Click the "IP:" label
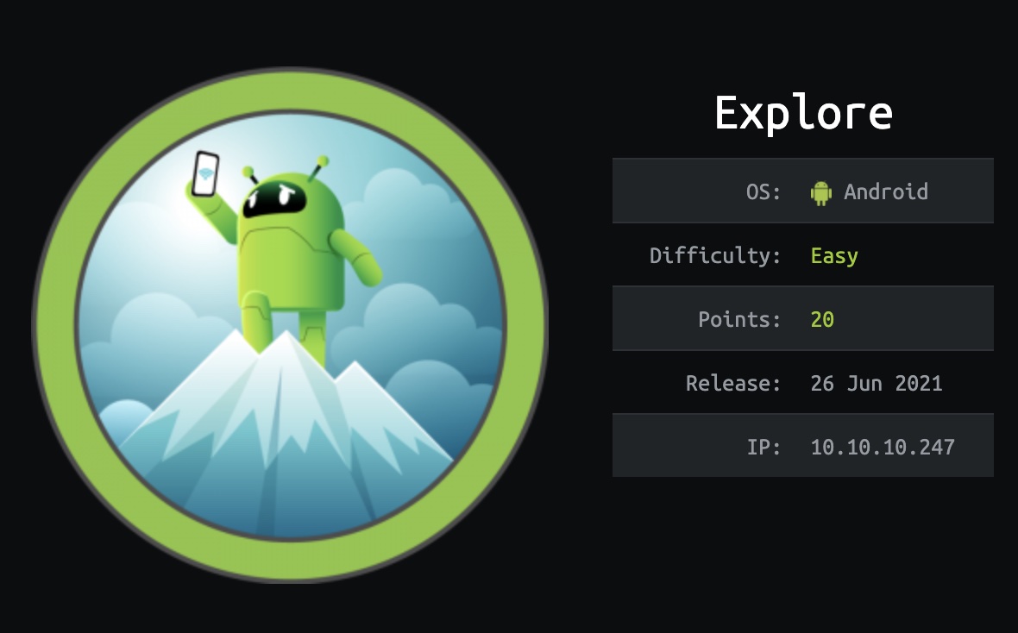Image resolution: width=1018 pixels, height=633 pixels. pyautogui.click(x=763, y=447)
